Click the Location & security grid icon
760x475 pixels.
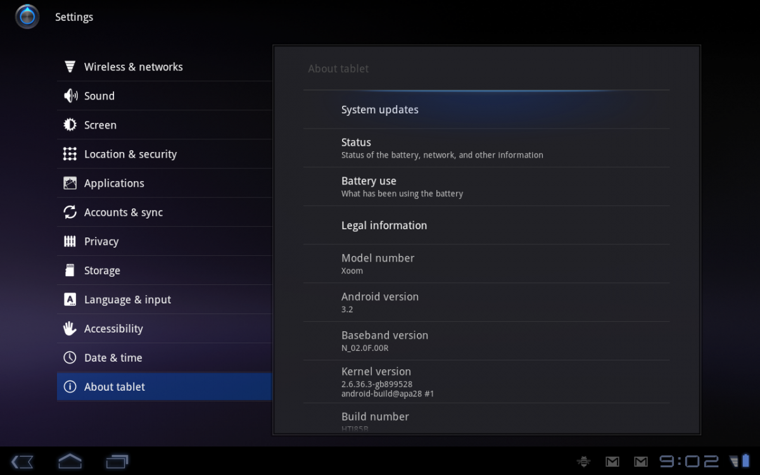point(70,154)
